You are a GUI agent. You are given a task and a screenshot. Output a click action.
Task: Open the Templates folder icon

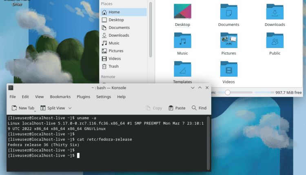coord(182,69)
